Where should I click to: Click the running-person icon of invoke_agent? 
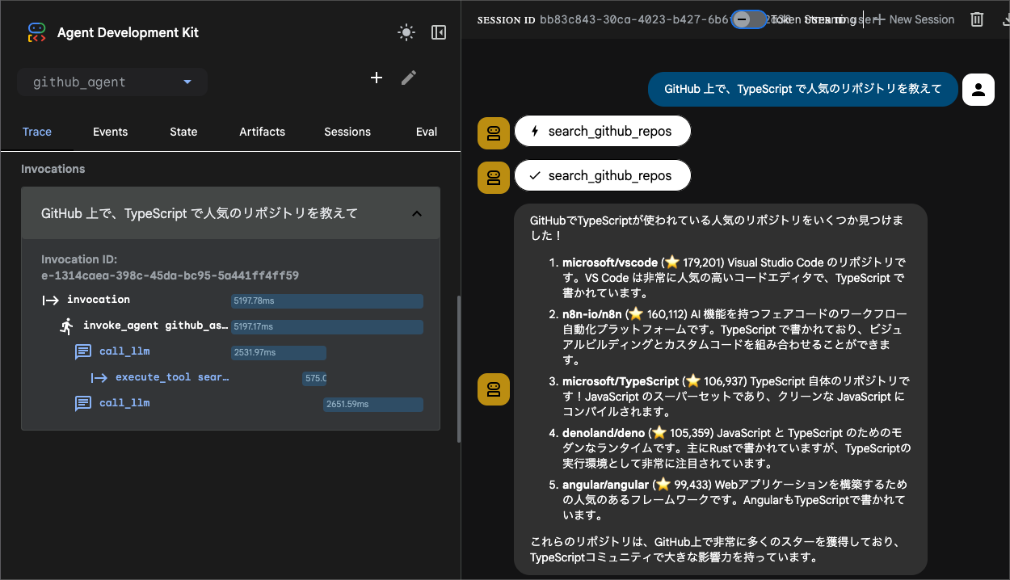[x=66, y=326]
